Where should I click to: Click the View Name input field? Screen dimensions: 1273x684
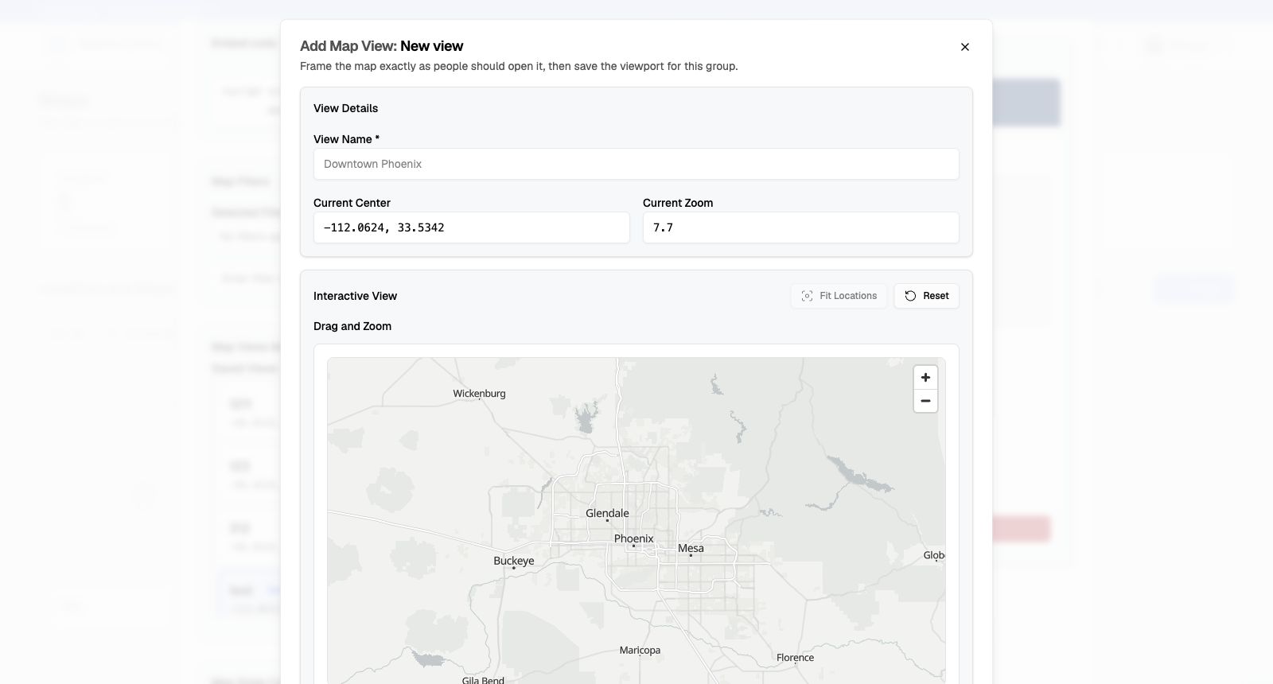point(636,164)
